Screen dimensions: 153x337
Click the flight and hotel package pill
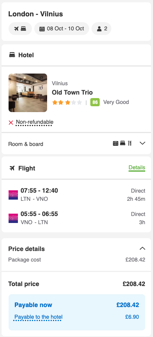click(20, 28)
